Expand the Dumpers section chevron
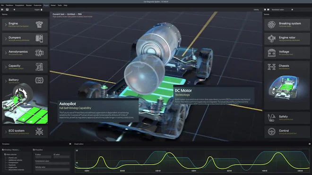 6,39
